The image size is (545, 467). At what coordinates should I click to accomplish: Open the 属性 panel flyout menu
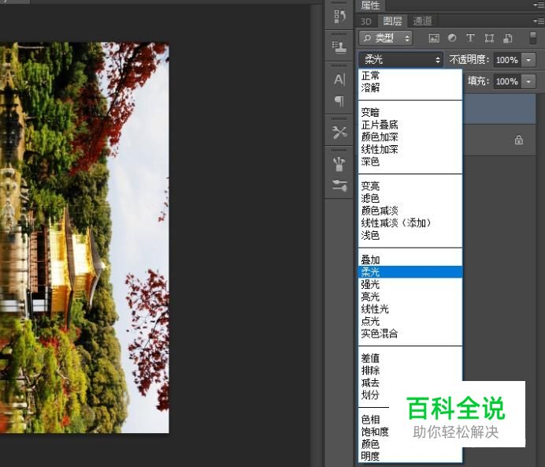click(x=539, y=5)
